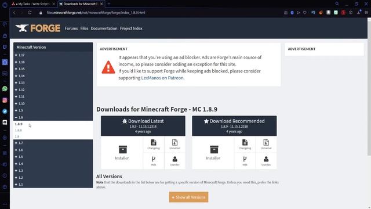Open Twitter in browser sidebar
Image resolution: width=371 pixels, height=209 pixels.
(5, 111)
